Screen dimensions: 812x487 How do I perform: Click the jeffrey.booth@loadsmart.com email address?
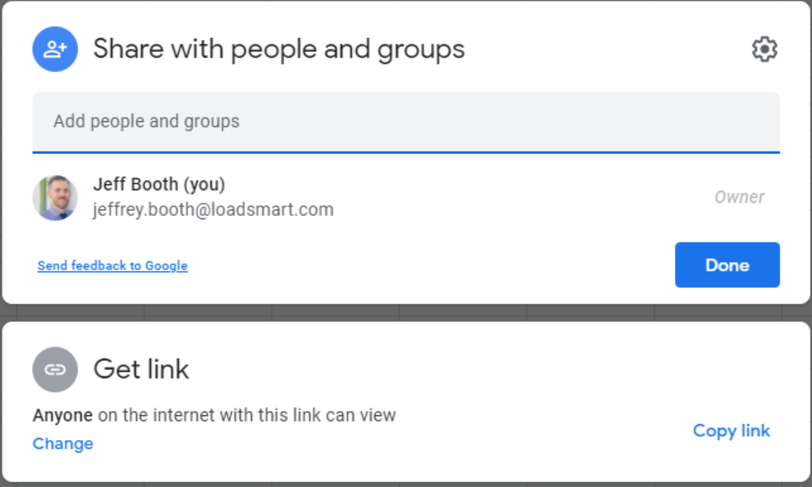point(213,210)
